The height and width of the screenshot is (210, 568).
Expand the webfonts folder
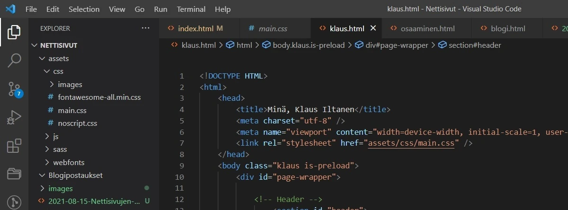click(x=69, y=162)
